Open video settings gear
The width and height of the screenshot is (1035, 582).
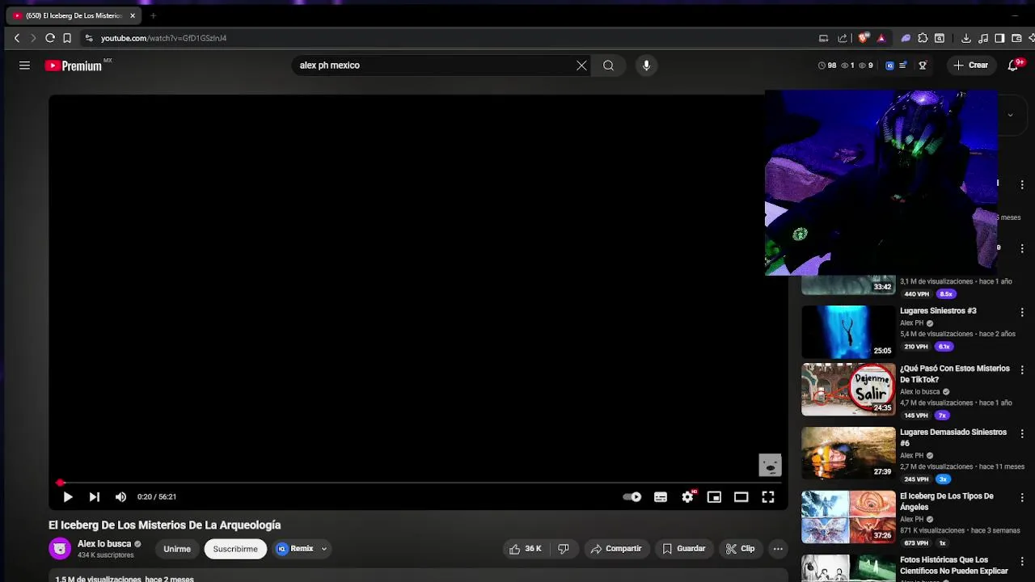[687, 497]
